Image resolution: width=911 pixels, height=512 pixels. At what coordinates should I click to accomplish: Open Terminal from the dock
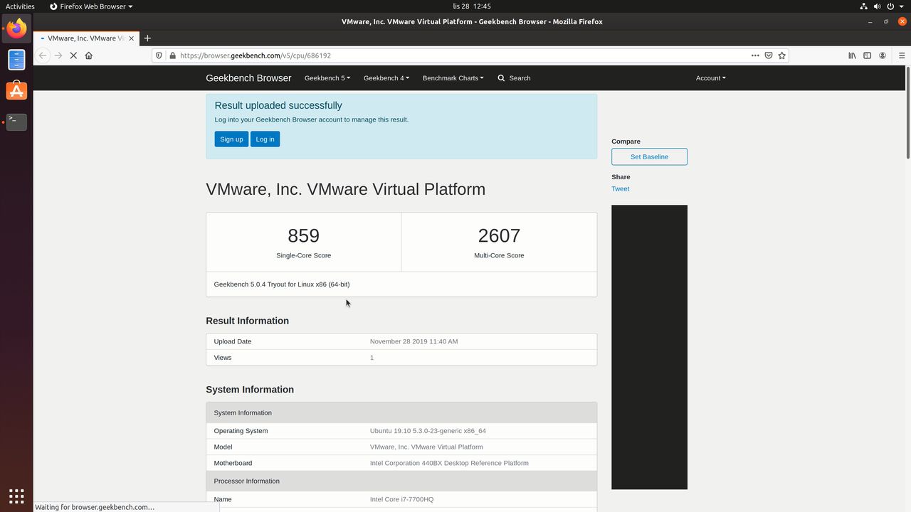[x=16, y=122]
